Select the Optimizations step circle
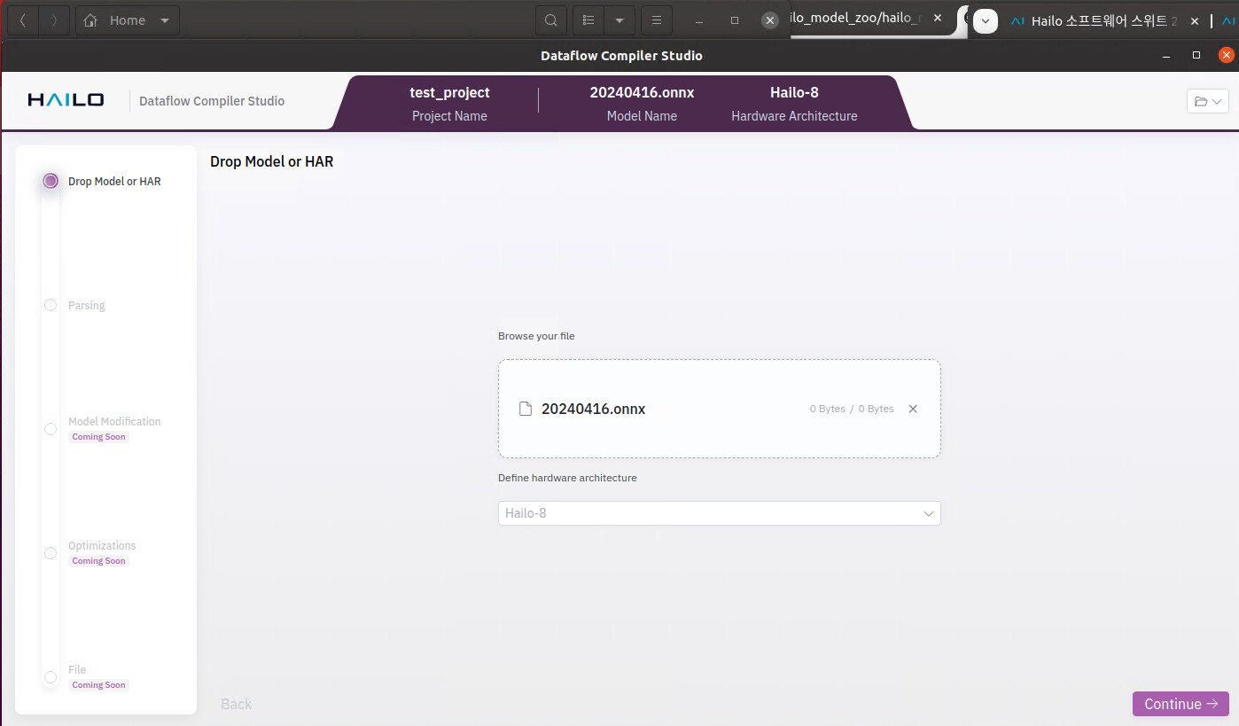The image size is (1239, 726). [51, 553]
